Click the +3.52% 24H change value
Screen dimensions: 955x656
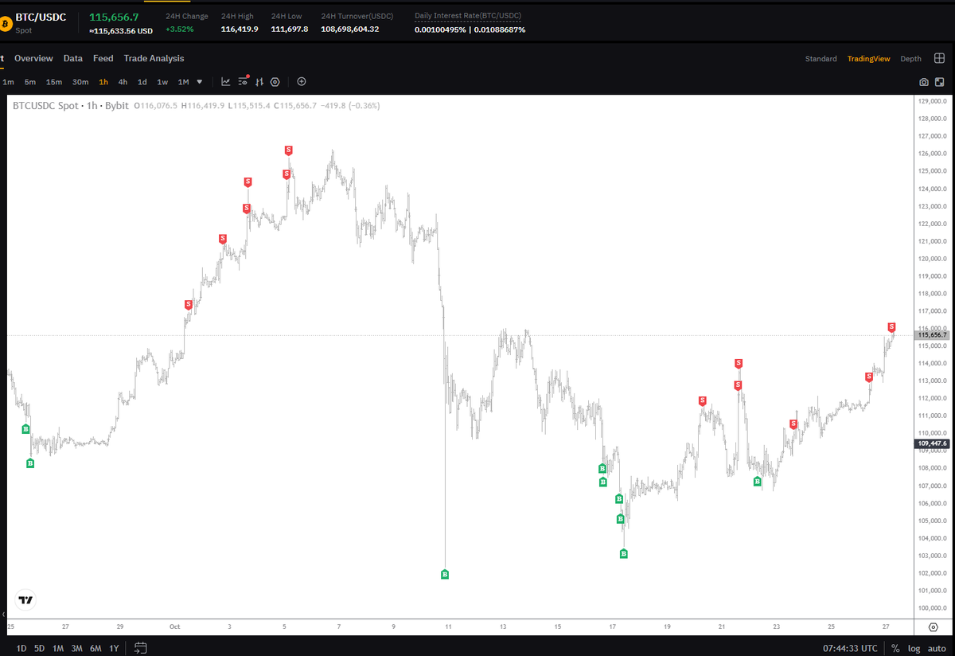coord(179,29)
